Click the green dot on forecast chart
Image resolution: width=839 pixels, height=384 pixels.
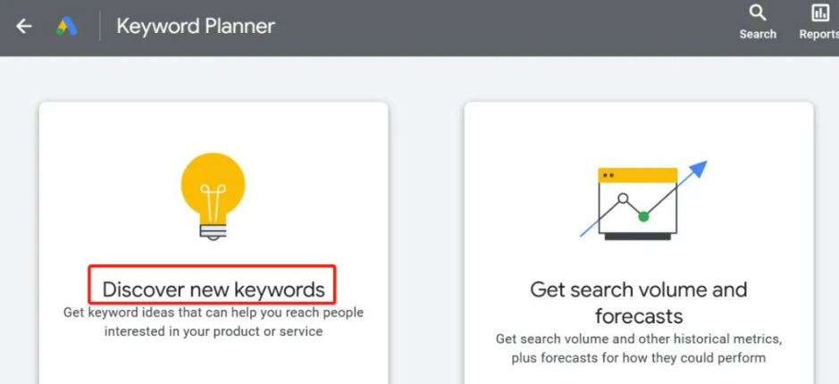point(643,216)
